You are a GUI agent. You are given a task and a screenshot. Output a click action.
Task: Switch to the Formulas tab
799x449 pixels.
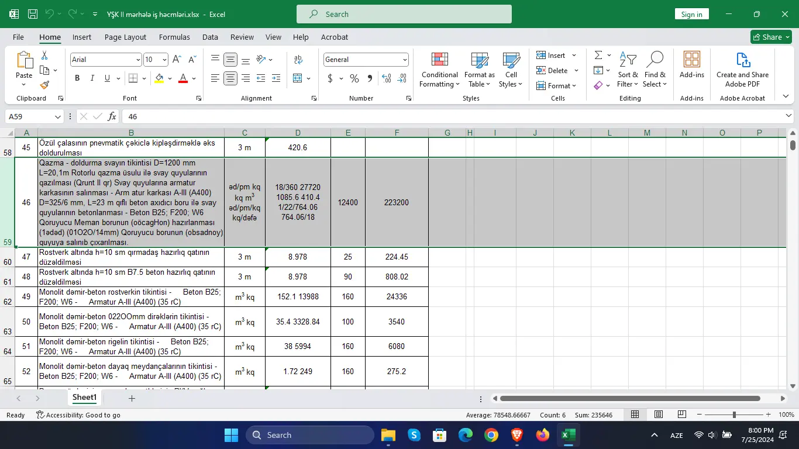174,37
